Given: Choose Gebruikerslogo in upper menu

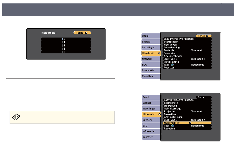Looking at the screenshot, I should pyautogui.click(x=187, y=48).
